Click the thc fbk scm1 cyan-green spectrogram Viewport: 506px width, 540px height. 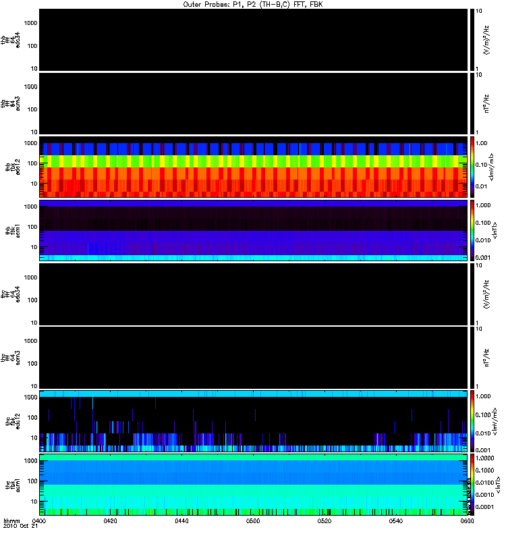point(254,485)
